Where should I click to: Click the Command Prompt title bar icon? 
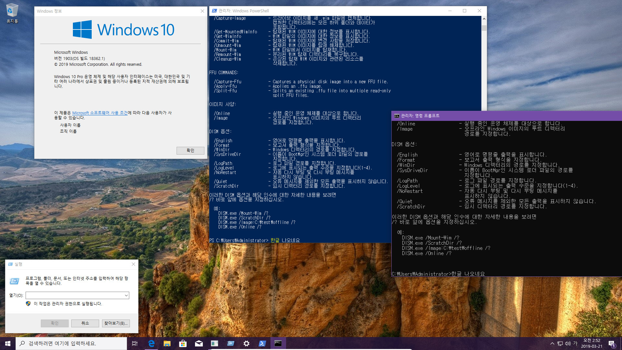coord(397,116)
